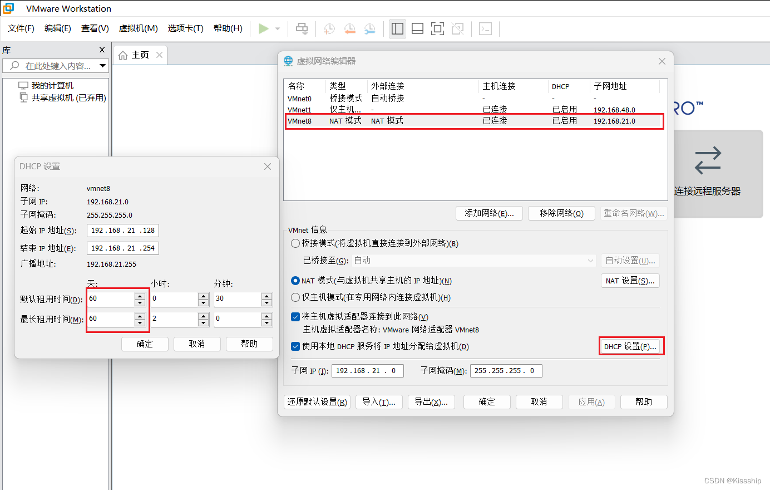Increase 最长租用时间 days spinner up arrow
770x490 pixels.
[x=140, y=316]
